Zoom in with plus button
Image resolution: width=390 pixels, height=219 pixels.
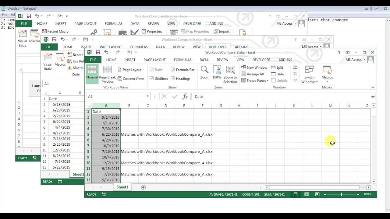point(358,194)
